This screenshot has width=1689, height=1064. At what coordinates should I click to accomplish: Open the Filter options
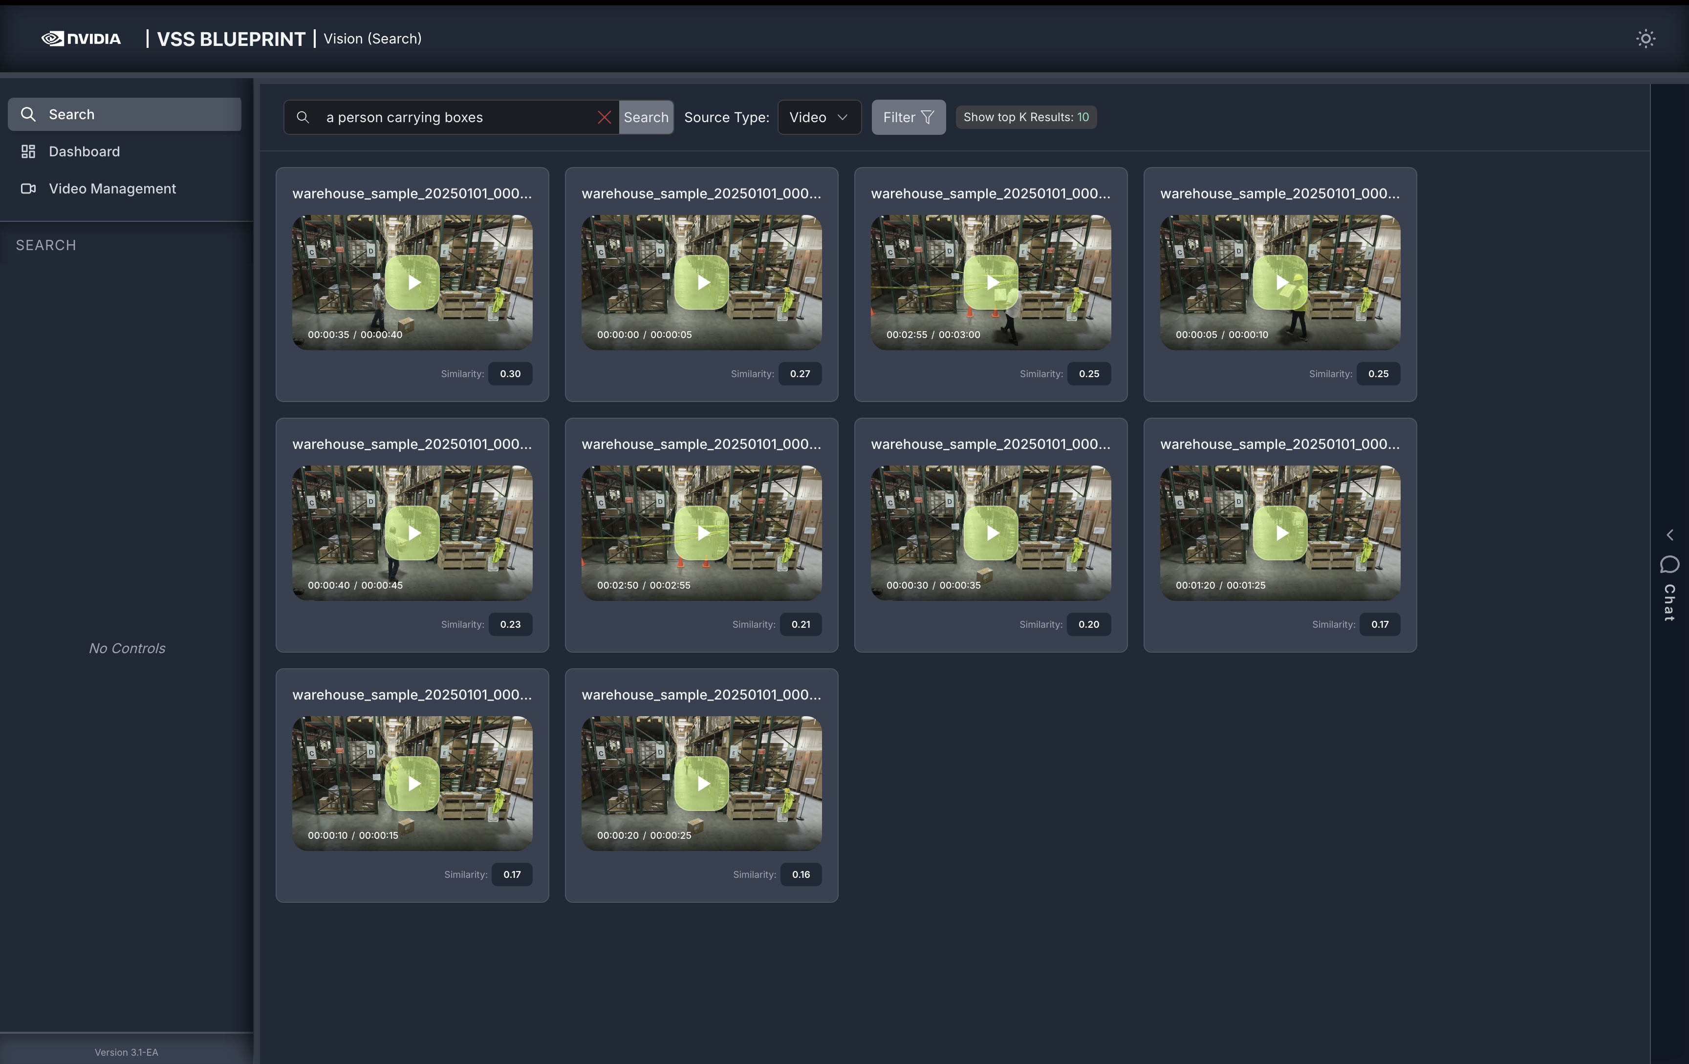point(908,117)
